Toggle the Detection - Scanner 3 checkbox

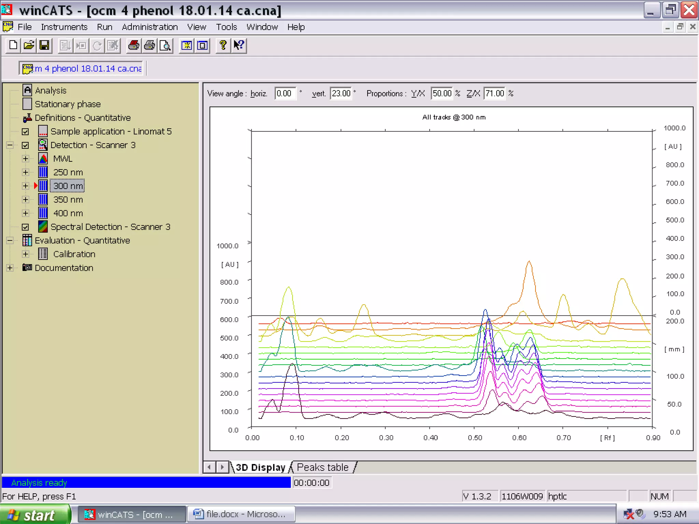(25, 145)
